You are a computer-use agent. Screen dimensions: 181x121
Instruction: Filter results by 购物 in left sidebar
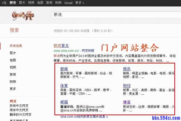click(13, 82)
